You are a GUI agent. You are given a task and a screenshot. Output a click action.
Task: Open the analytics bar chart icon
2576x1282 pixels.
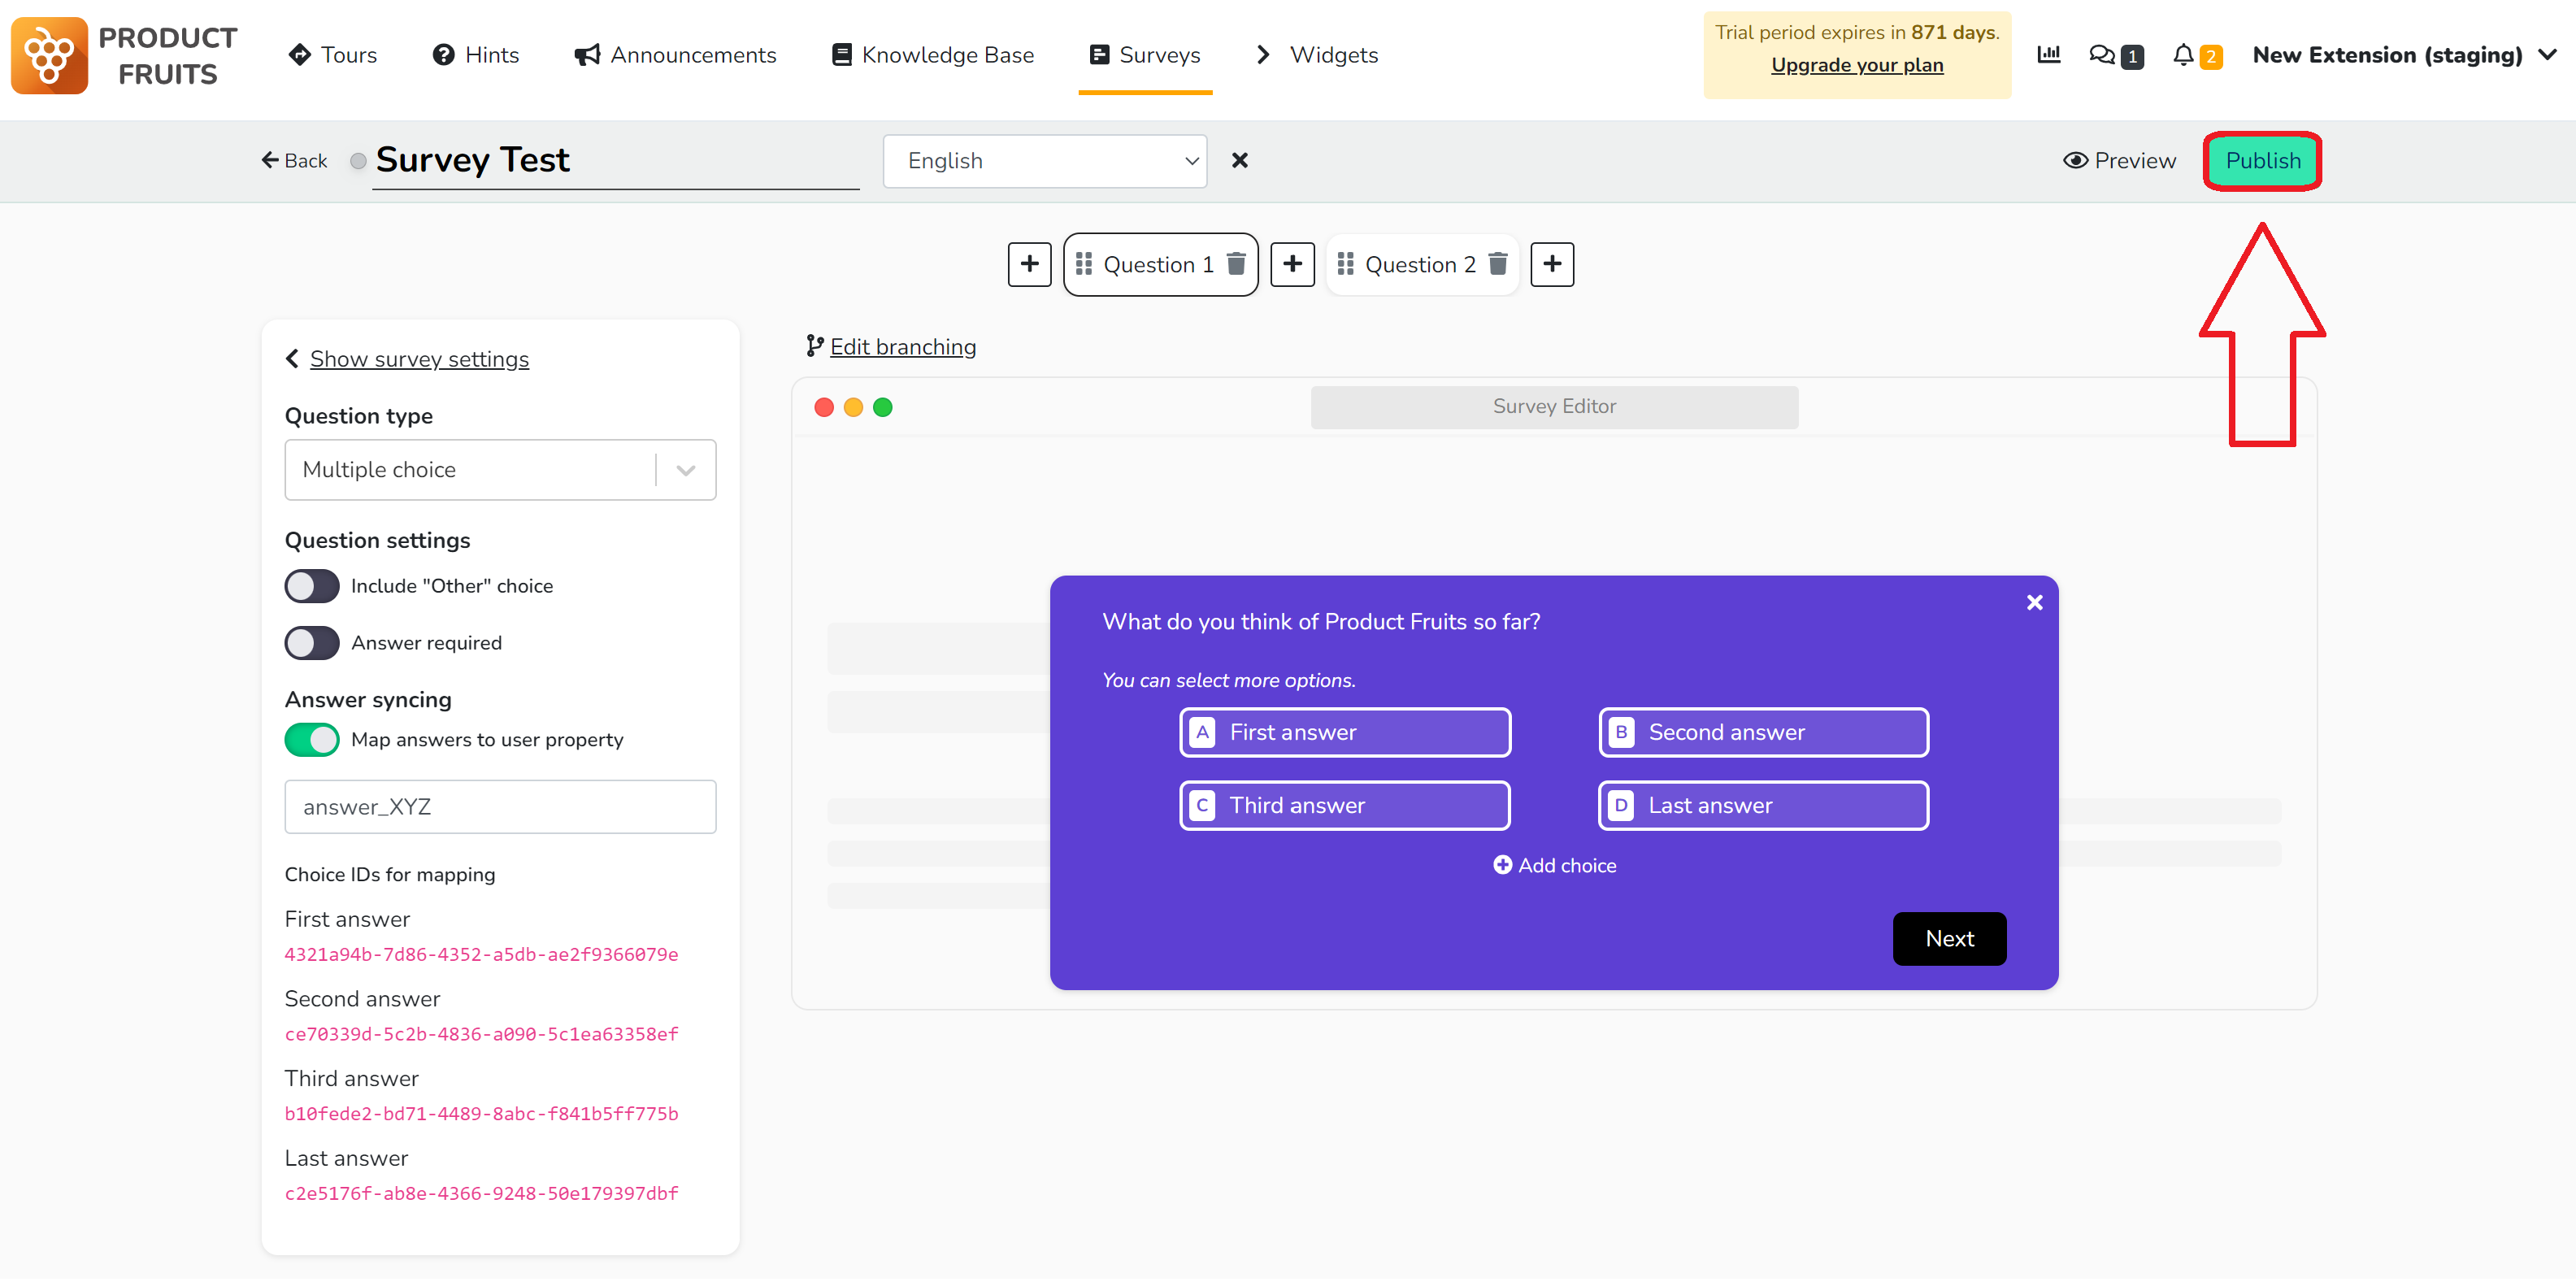pos(2048,55)
